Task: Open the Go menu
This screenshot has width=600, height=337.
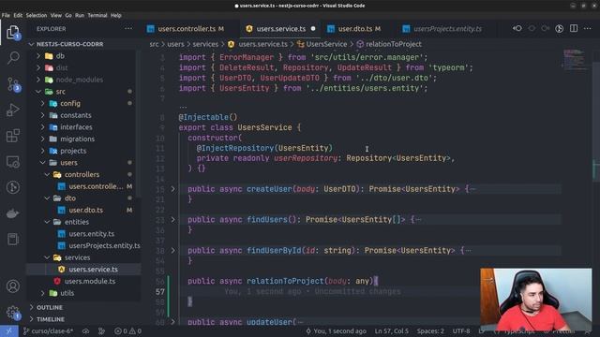Action: [x=68, y=15]
